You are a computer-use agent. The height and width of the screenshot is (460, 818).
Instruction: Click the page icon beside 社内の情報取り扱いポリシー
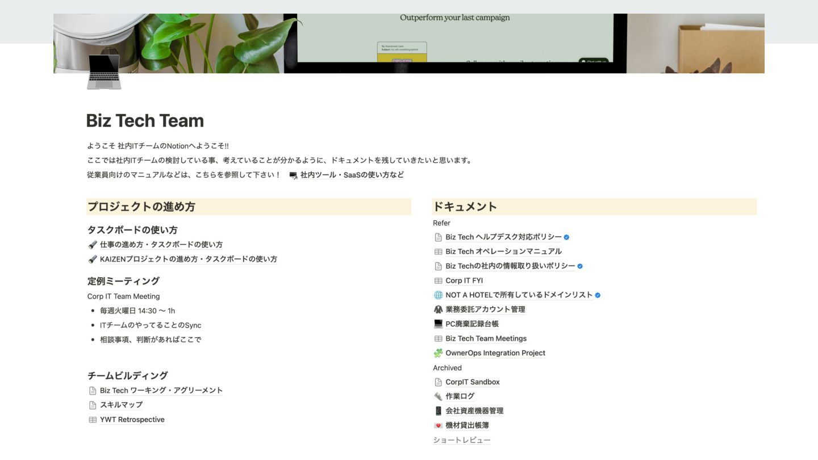438,266
